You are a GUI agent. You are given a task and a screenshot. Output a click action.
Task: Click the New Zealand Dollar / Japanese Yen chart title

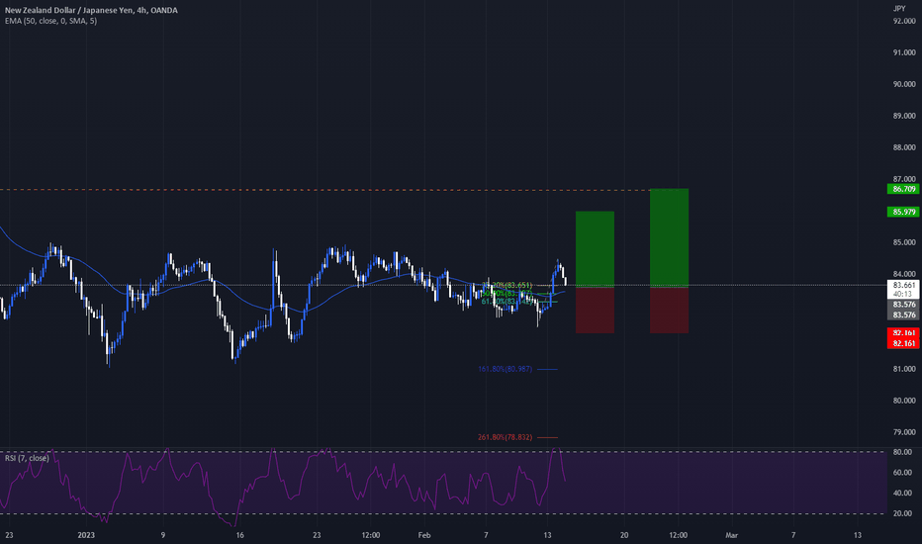[x=91, y=10]
